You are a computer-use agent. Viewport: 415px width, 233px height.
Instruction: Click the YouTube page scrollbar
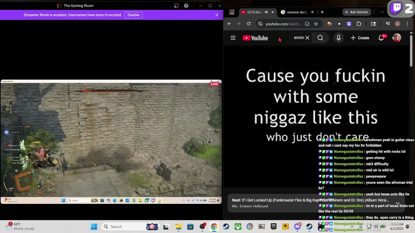tap(411, 50)
